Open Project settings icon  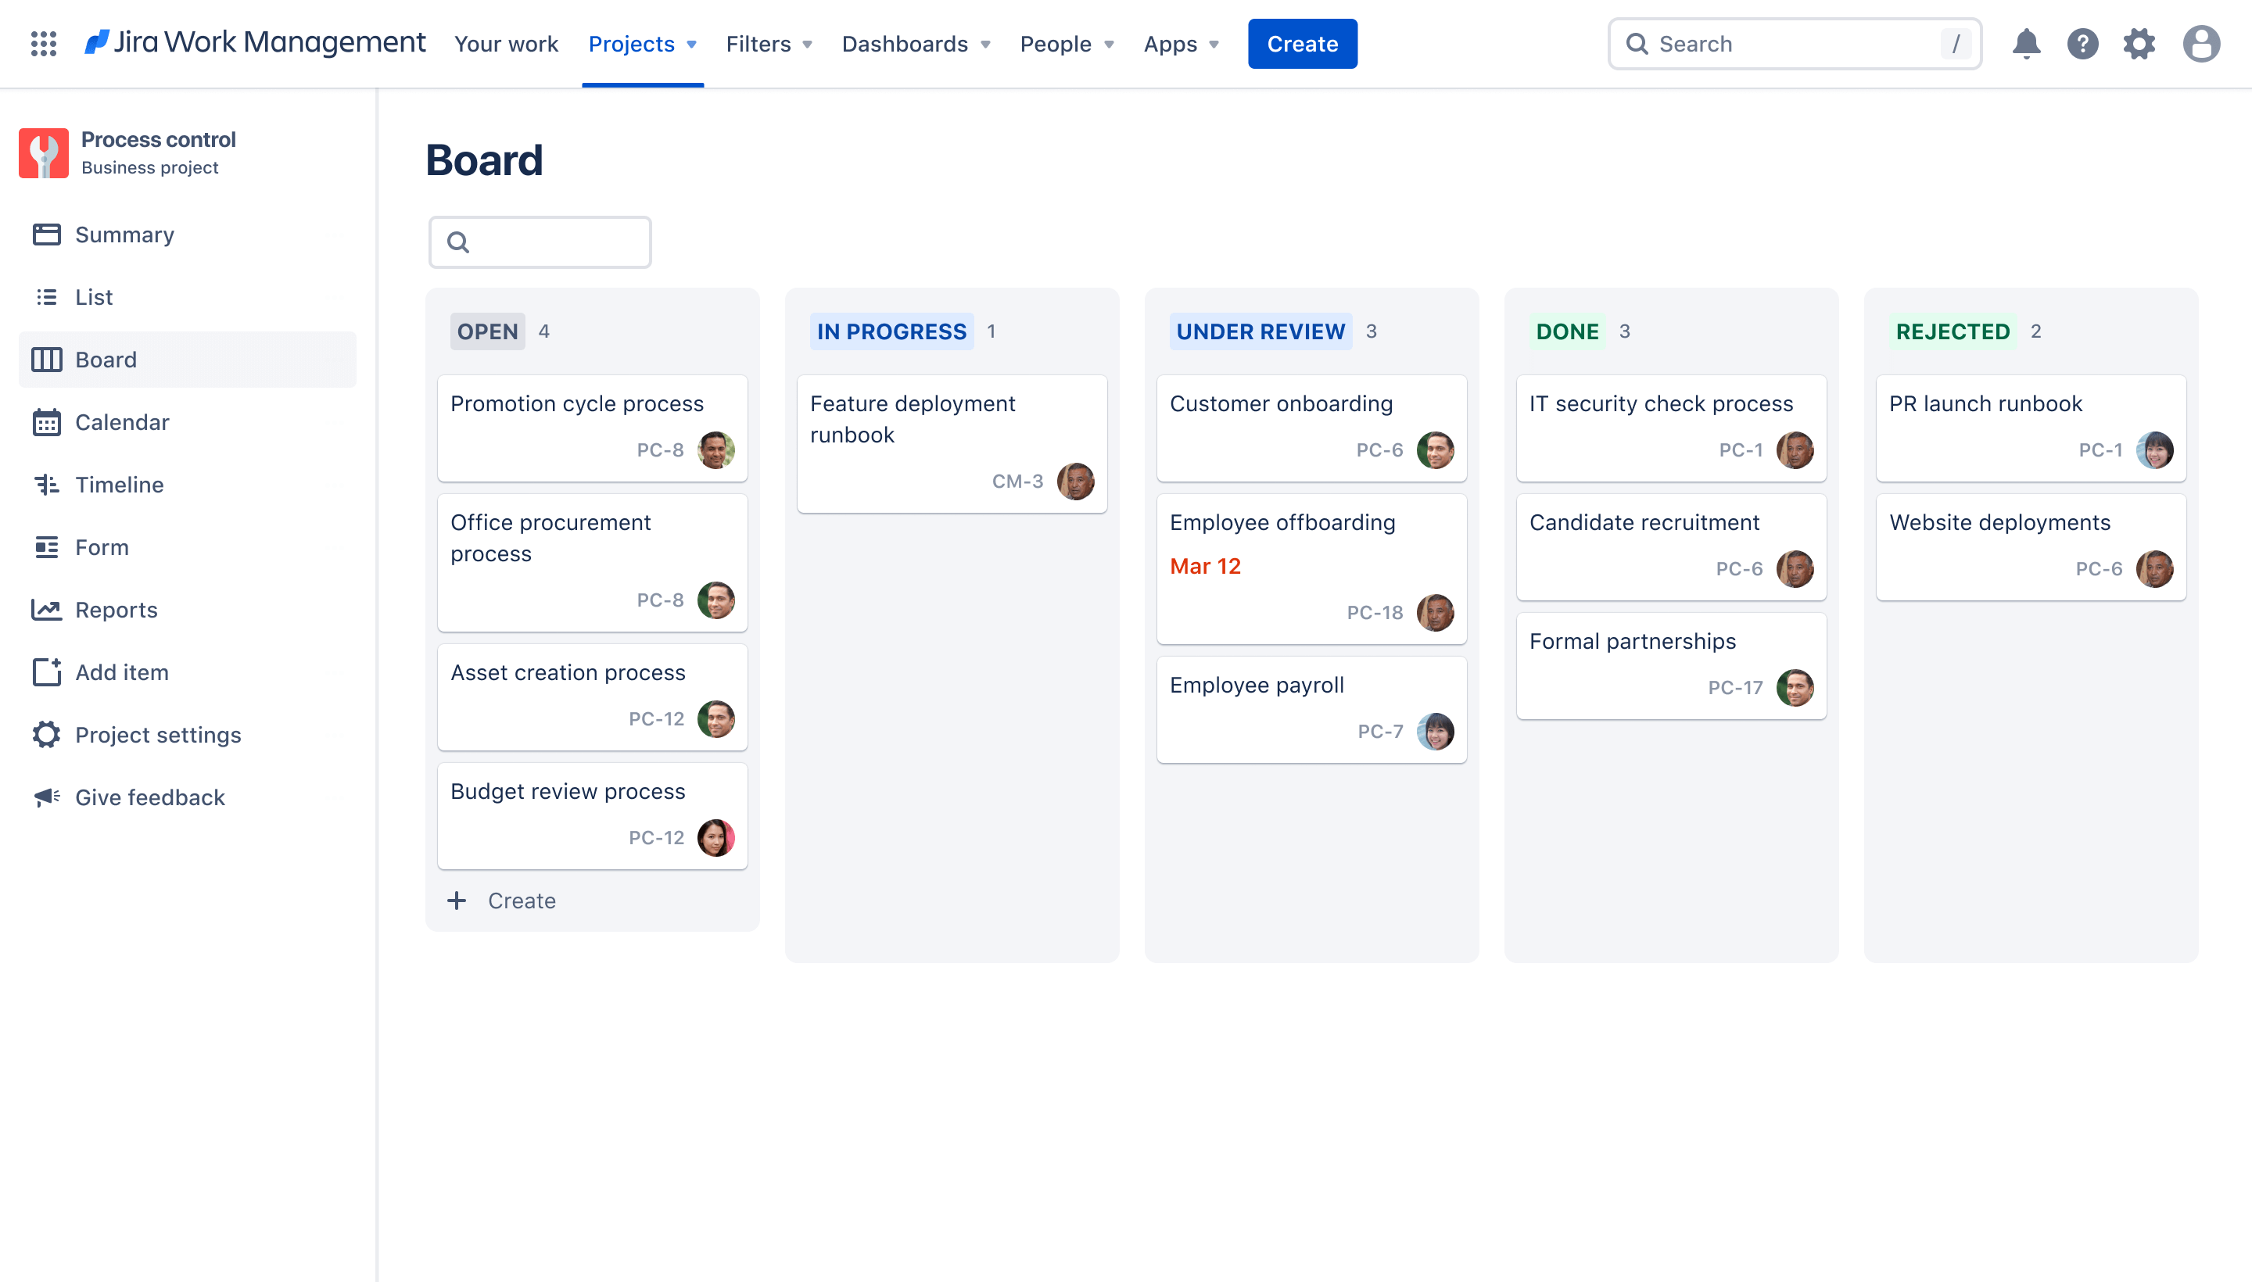pyautogui.click(x=45, y=735)
